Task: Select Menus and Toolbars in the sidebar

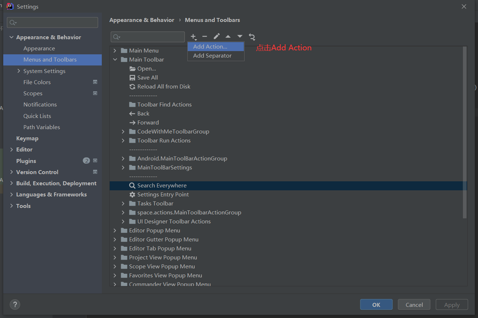Action: [x=53, y=60]
